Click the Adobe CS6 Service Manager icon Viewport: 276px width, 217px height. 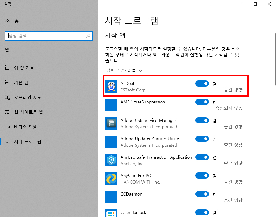pyautogui.click(x=111, y=123)
